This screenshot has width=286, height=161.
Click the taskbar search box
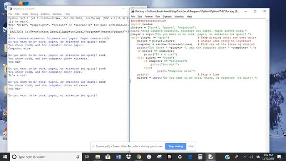pyautogui.click(x=46, y=157)
